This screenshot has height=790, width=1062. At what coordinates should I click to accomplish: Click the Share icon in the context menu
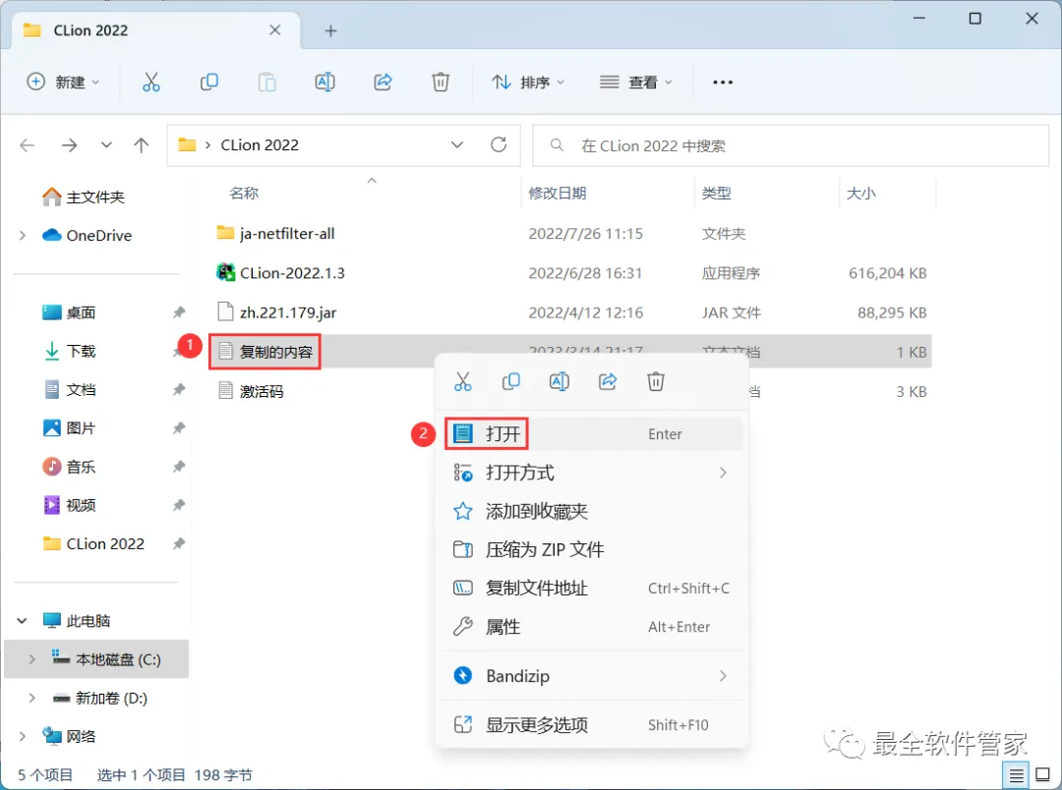pyautogui.click(x=608, y=382)
